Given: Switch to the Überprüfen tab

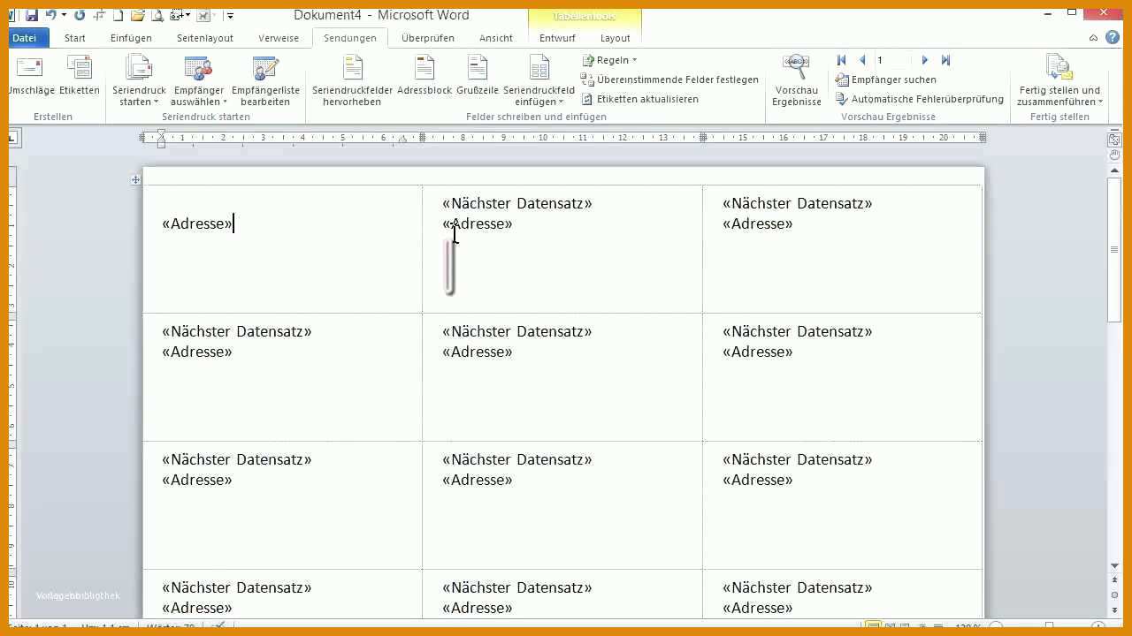Looking at the screenshot, I should coord(428,38).
